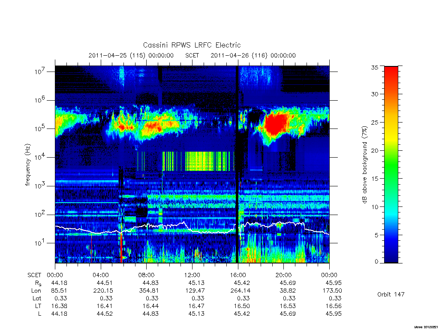Click the black data gap before 16:00

pos(237,164)
